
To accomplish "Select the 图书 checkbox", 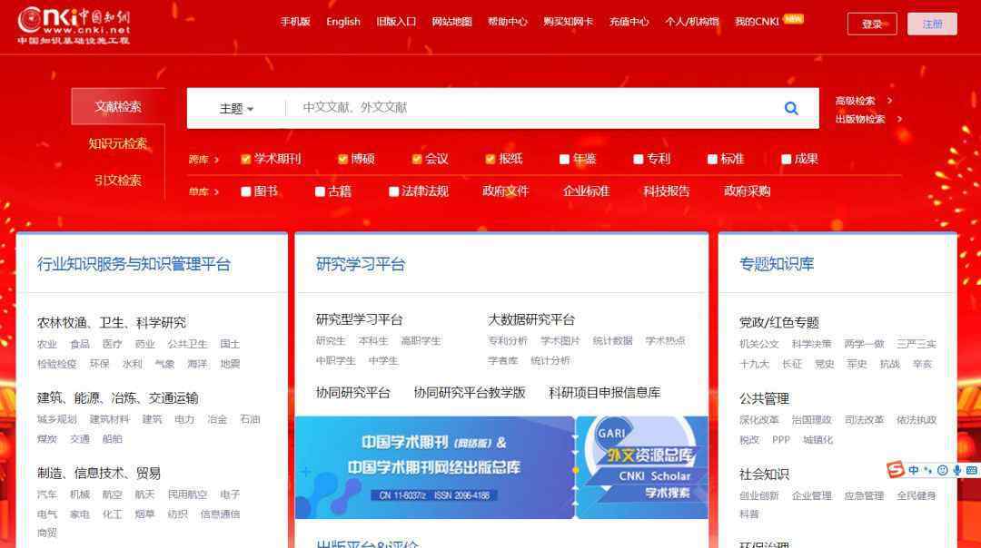I will coord(246,191).
